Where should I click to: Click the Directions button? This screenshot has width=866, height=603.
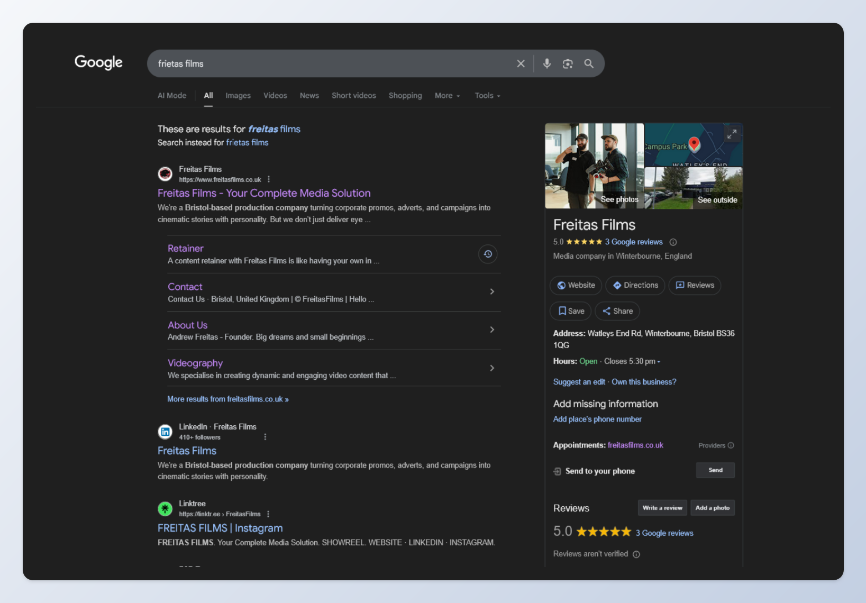pyautogui.click(x=635, y=285)
